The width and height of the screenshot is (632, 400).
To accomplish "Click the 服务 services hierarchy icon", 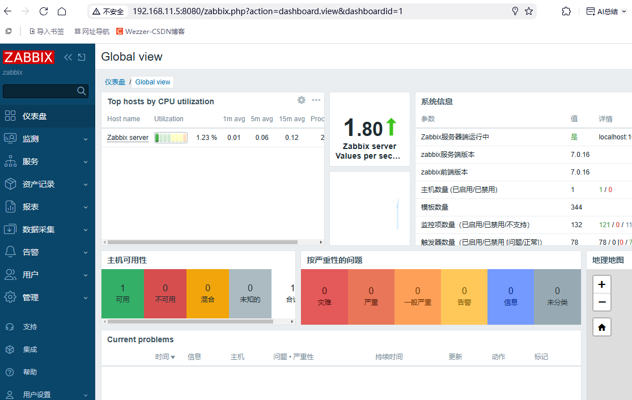I will pyautogui.click(x=10, y=161).
